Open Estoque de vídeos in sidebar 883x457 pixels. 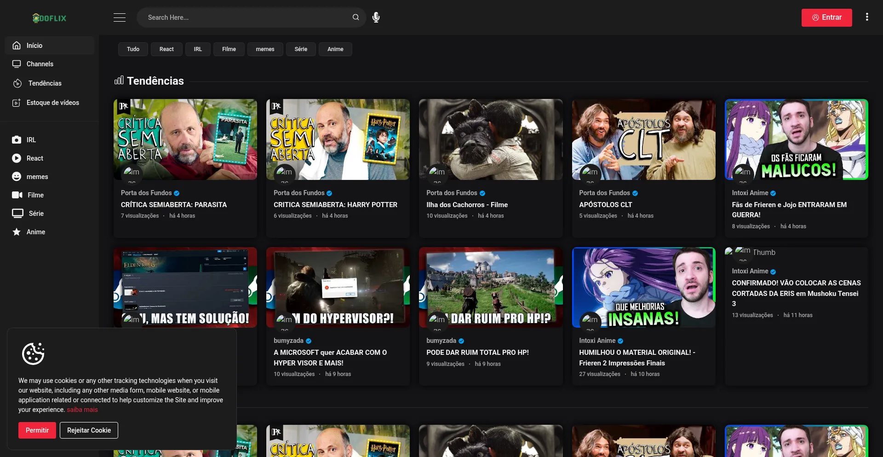(x=49, y=103)
